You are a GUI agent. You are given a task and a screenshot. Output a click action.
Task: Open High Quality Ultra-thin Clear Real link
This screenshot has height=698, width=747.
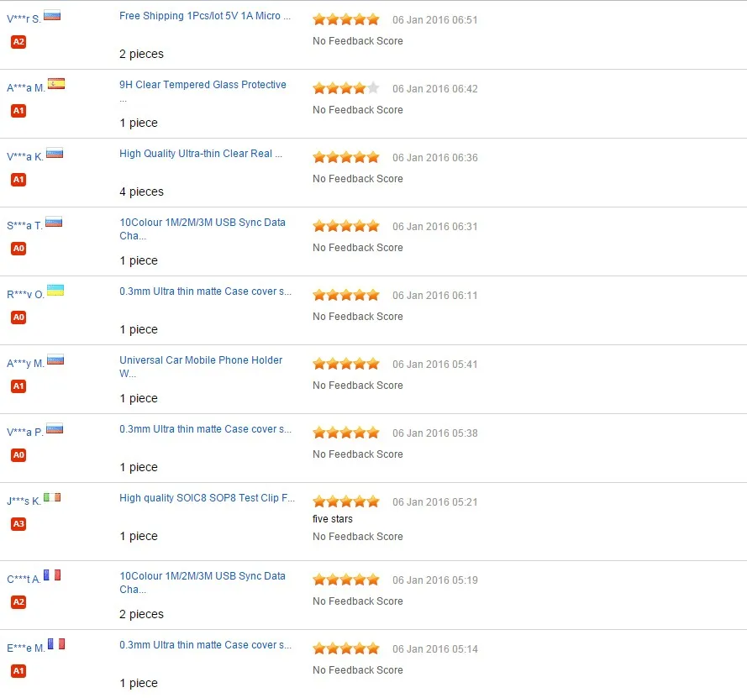coord(201,154)
